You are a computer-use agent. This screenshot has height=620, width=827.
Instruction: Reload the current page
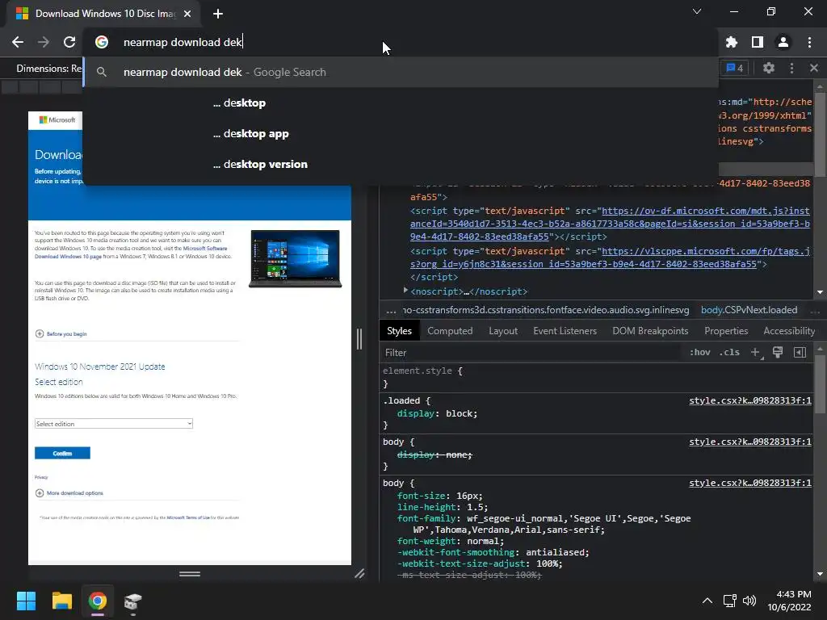point(69,42)
